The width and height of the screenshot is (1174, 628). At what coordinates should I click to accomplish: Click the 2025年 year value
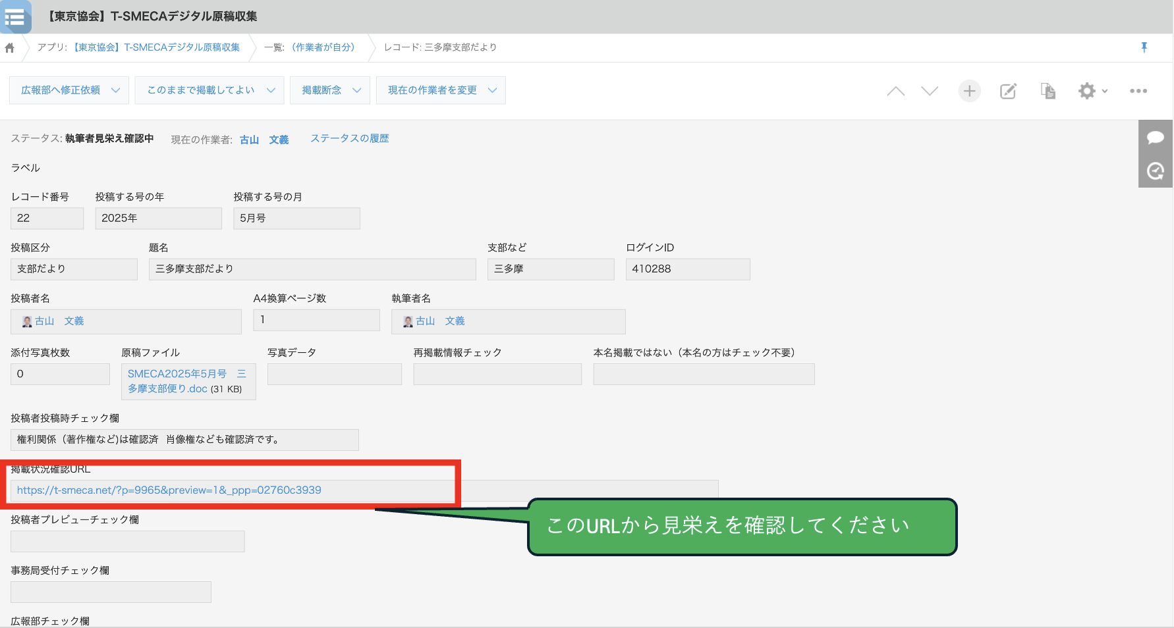click(159, 219)
